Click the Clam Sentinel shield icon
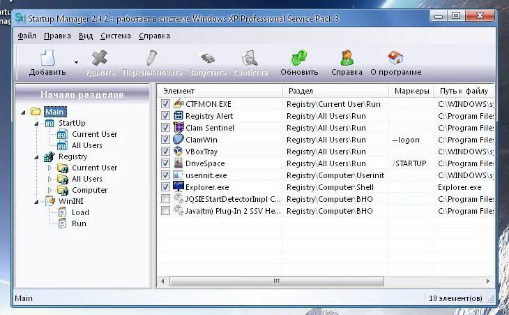Screen dimensions: 509x315 pos(178,127)
